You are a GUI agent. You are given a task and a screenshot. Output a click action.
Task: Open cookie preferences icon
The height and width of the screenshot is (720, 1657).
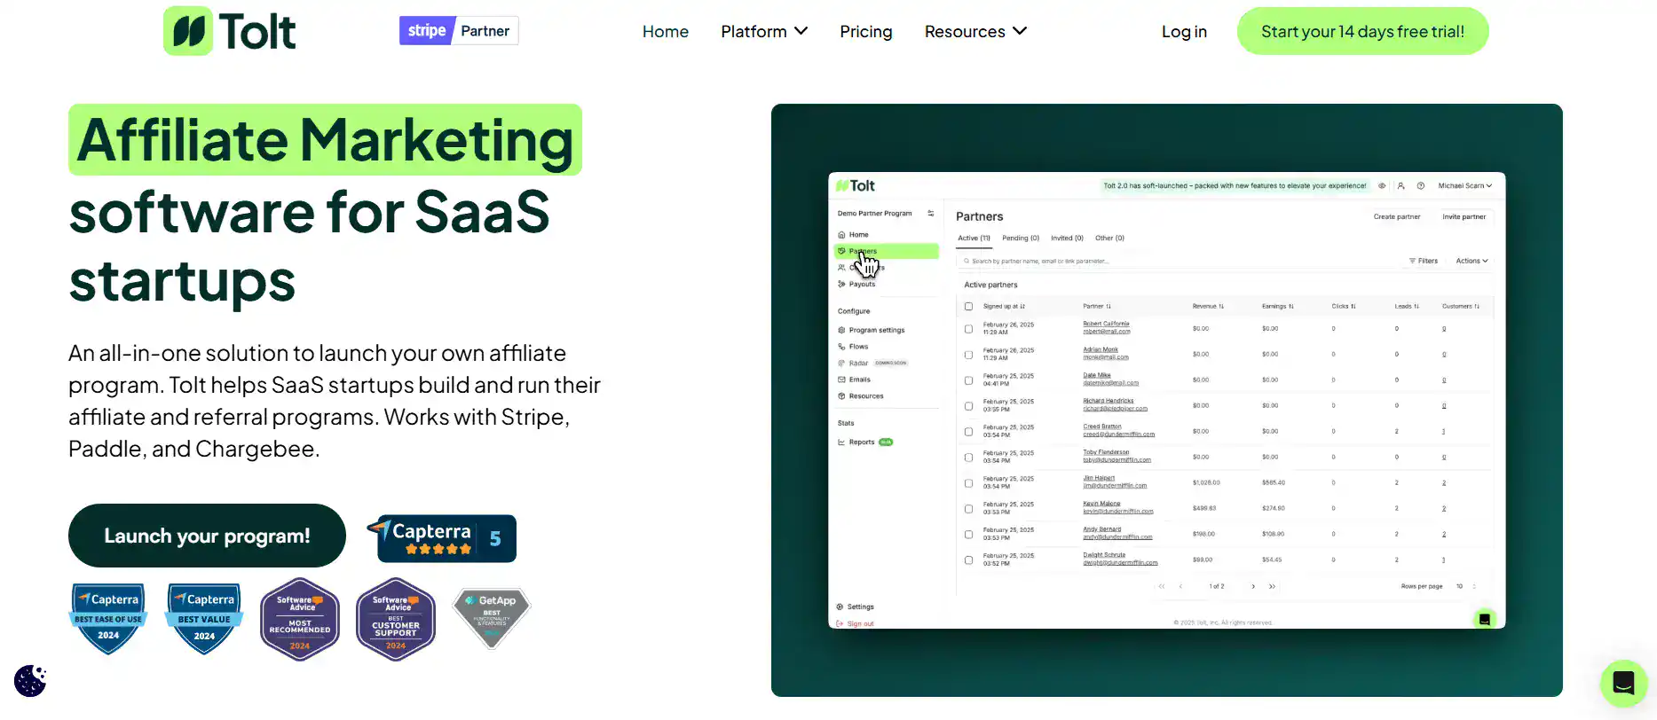pyautogui.click(x=30, y=681)
